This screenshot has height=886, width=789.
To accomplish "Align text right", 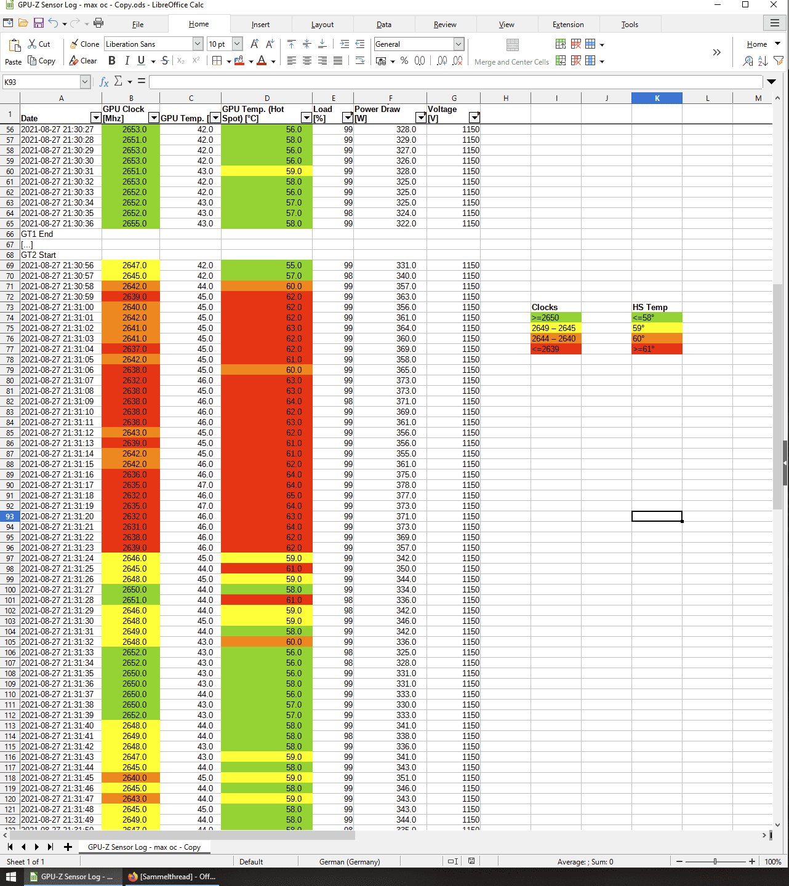I will [x=322, y=61].
